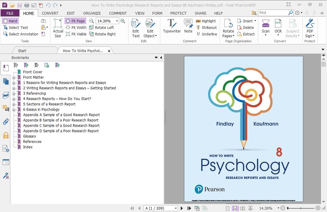This screenshot has height=212, width=327.
Task: Click the Edit Text tool
Action: 136,28
